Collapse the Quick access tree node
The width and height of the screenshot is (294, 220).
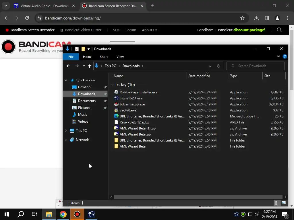click(x=66, y=80)
